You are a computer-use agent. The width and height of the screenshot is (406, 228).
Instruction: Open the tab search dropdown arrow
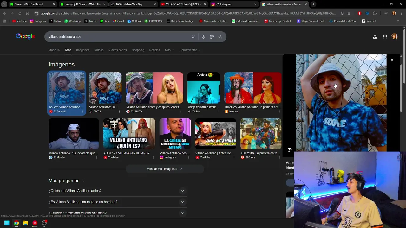[x=4, y=4]
